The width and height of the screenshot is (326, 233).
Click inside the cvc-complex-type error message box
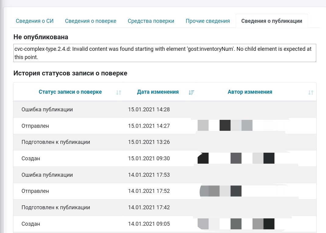click(x=165, y=53)
